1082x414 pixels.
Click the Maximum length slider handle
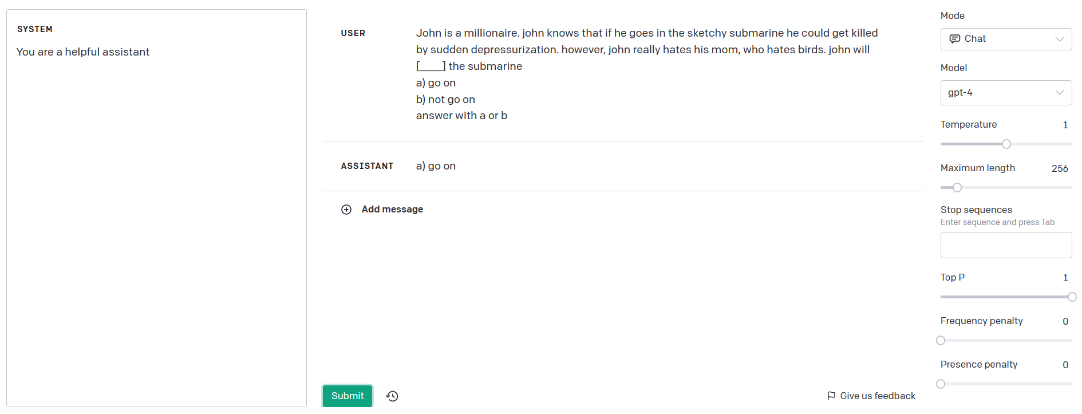coord(957,188)
